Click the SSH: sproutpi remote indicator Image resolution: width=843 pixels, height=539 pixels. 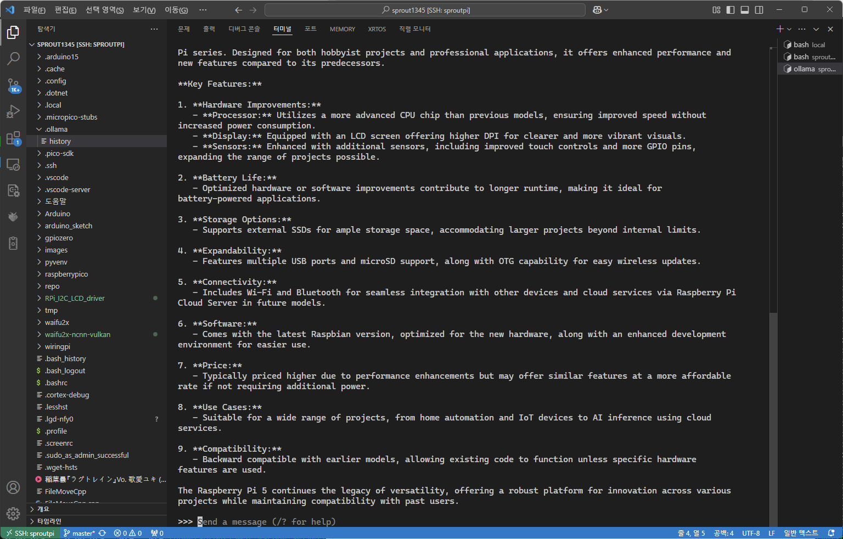(30, 533)
